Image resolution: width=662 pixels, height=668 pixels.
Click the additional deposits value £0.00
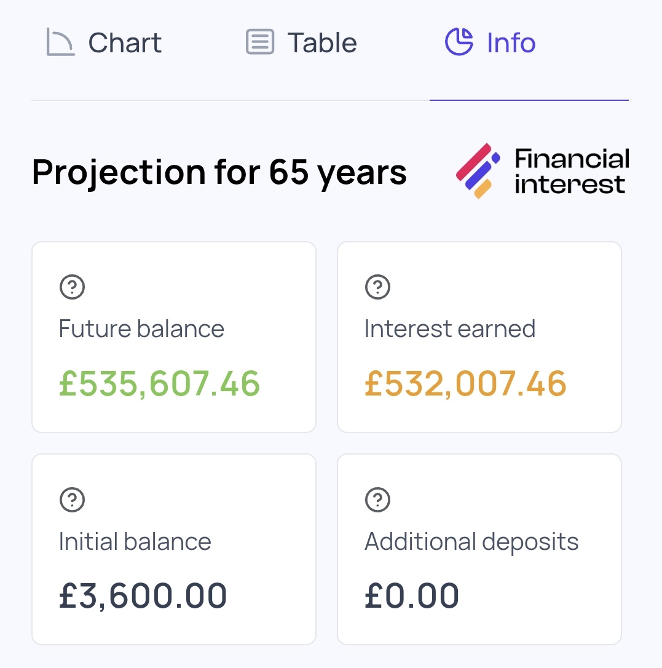412,595
